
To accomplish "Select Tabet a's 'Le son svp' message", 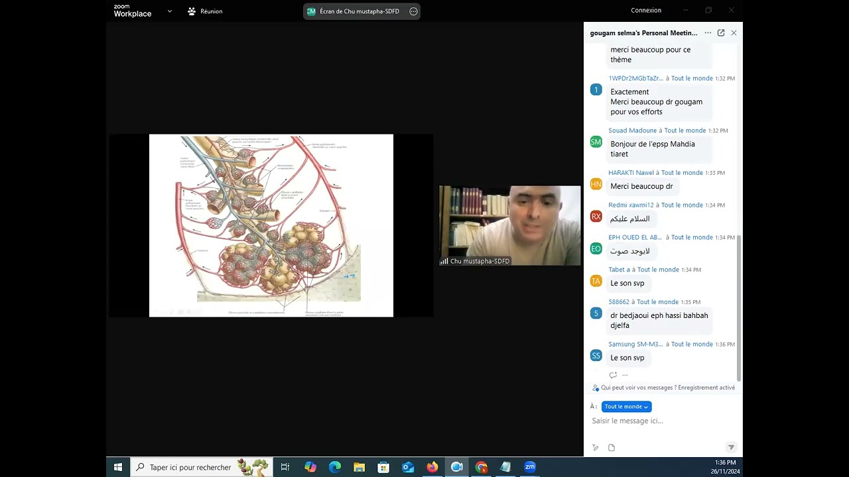I will [x=627, y=284].
